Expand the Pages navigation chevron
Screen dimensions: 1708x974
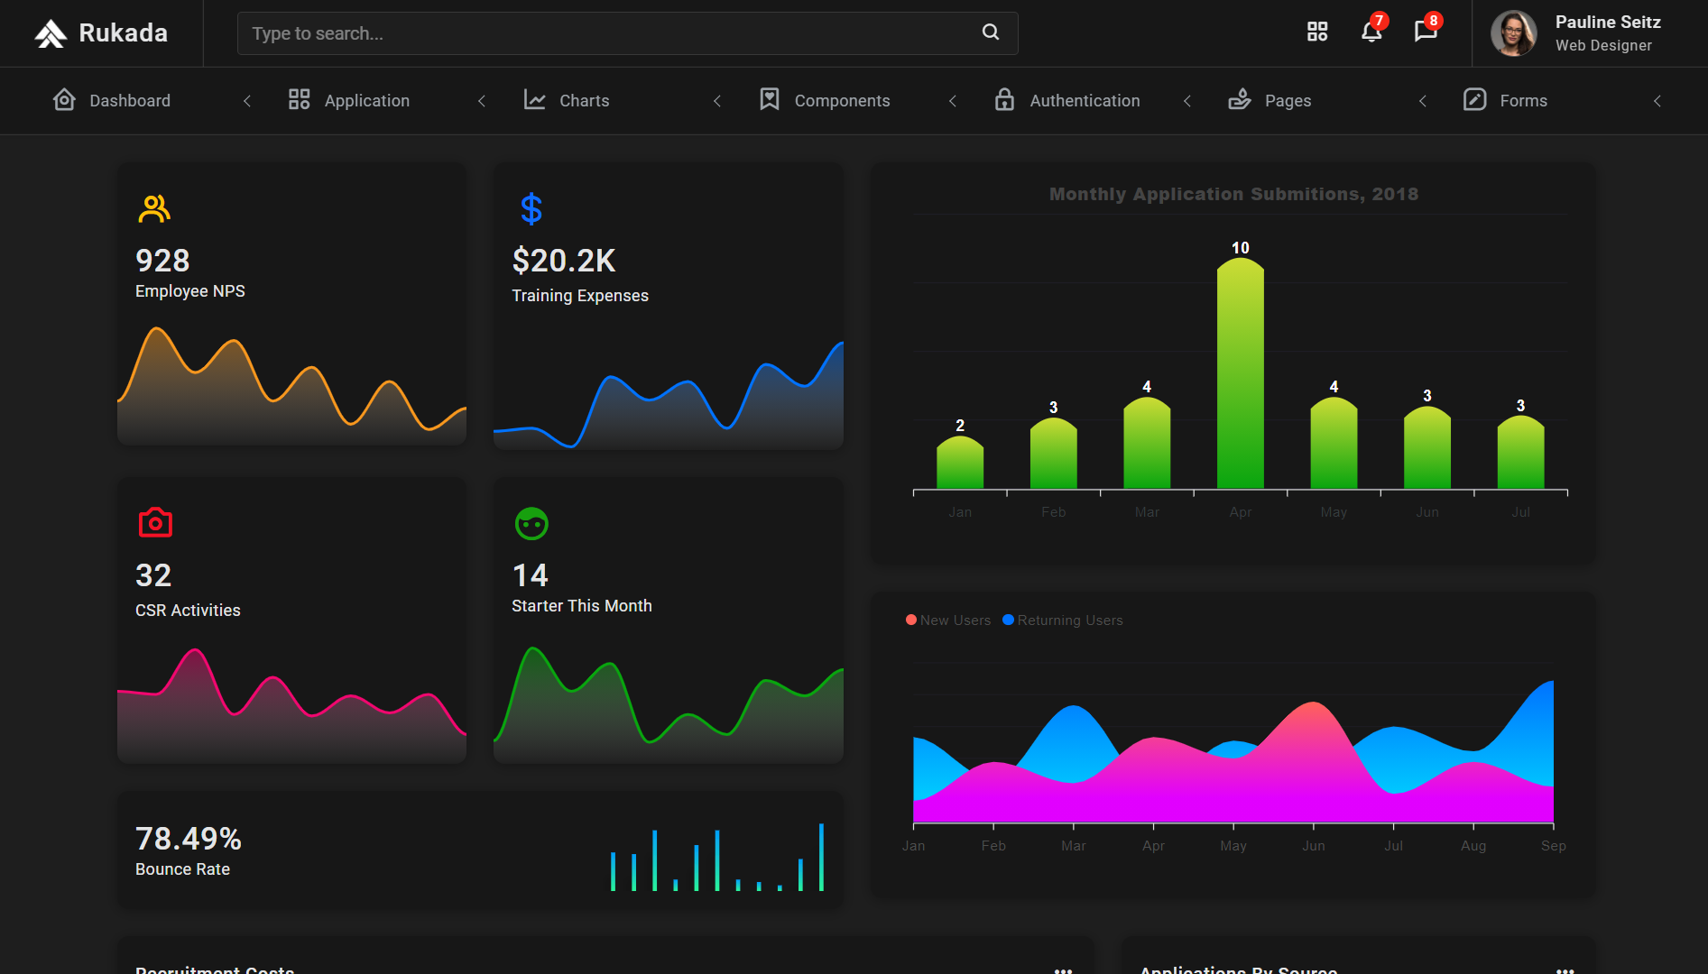point(1423,101)
